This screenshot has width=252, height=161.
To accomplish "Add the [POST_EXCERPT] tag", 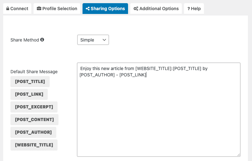I will 34,107.
